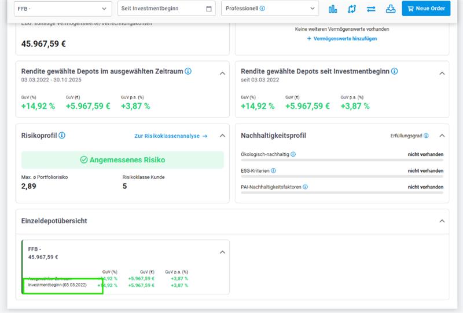Collapse the Nachhaltigkeitsprofil panel
The width and height of the screenshot is (463, 313).
point(442,136)
